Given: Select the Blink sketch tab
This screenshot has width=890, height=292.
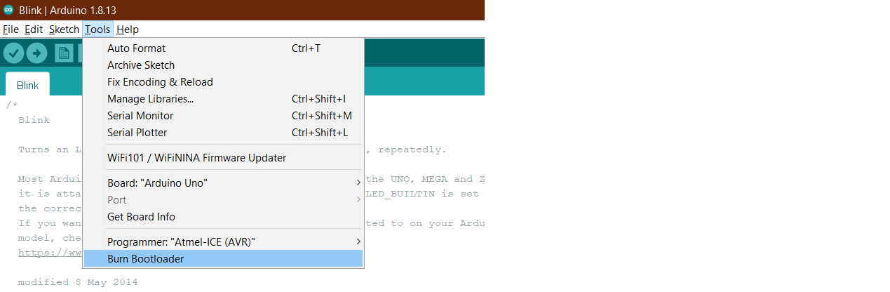Looking at the screenshot, I should tap(28, 85).
